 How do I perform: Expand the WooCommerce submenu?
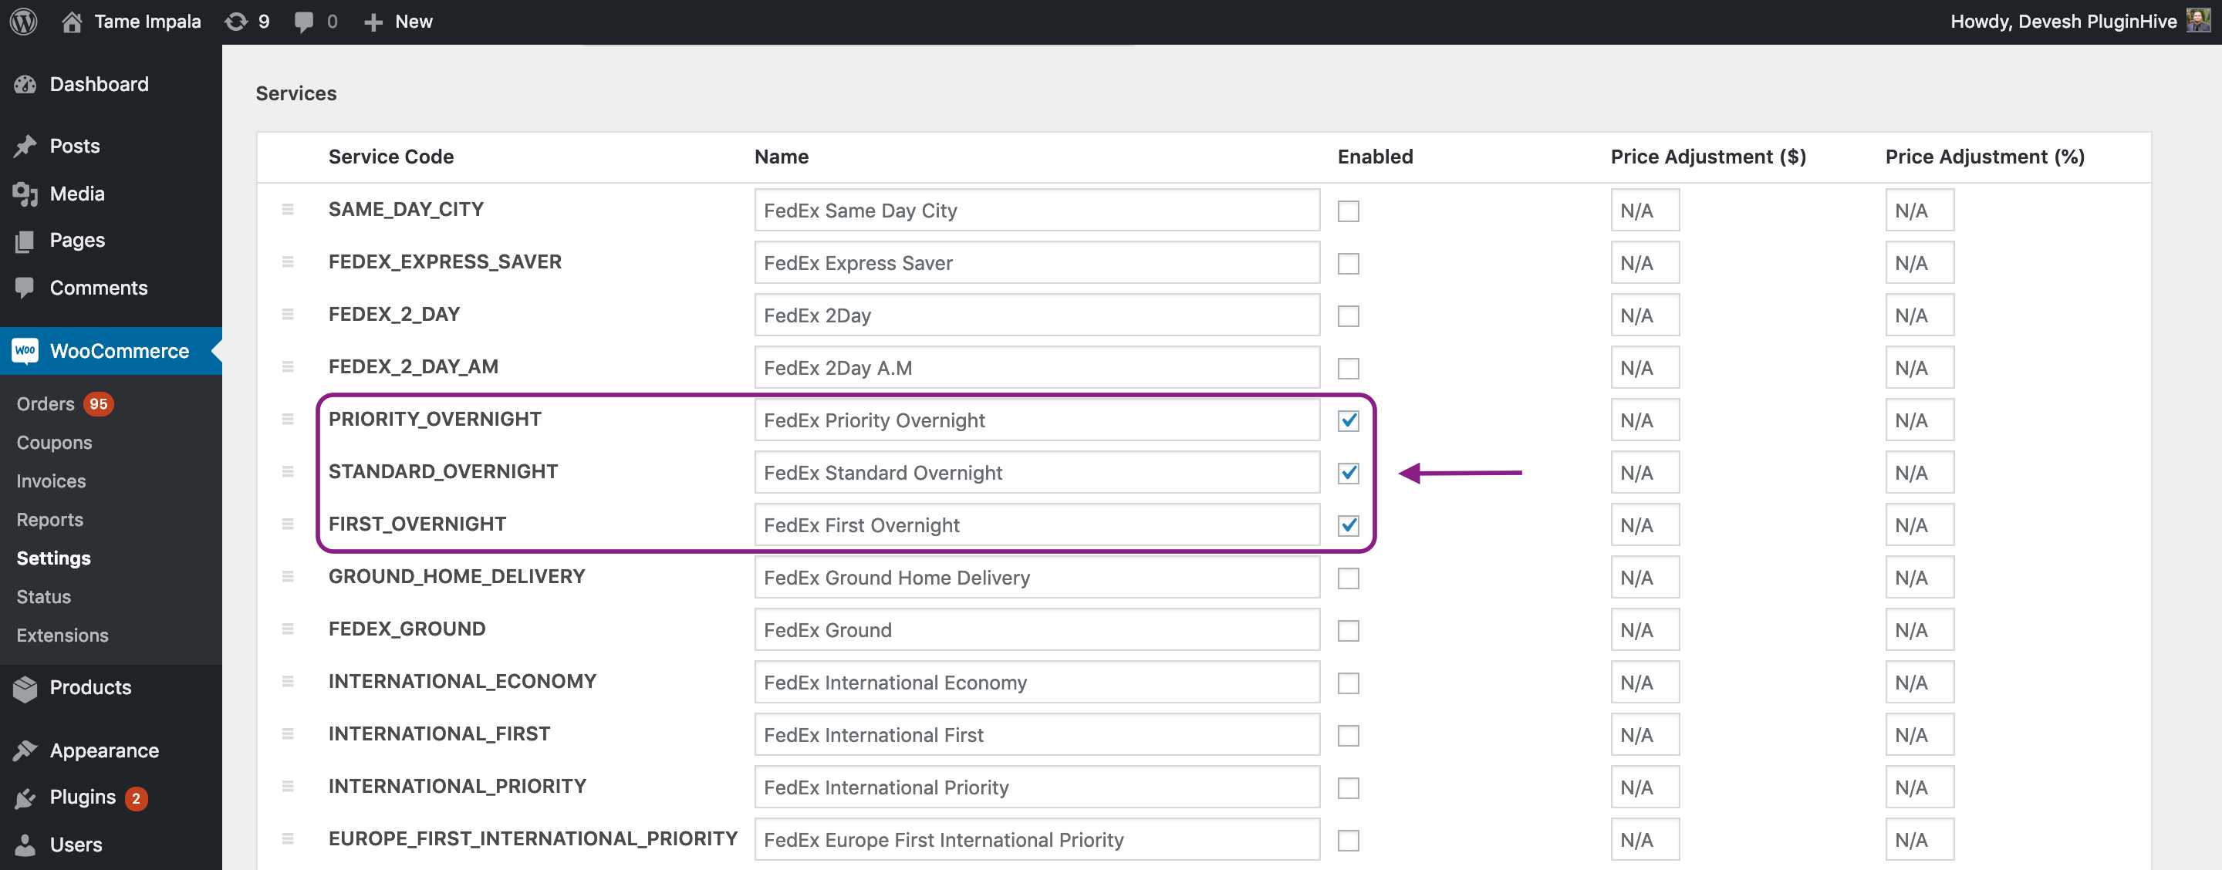[119, 350]
